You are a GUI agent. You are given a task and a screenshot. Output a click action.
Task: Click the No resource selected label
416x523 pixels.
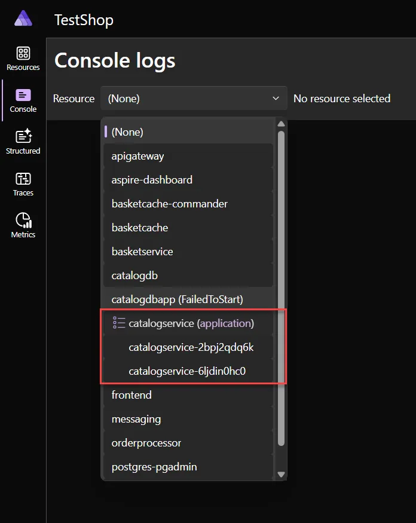click(x=342, y=98)
